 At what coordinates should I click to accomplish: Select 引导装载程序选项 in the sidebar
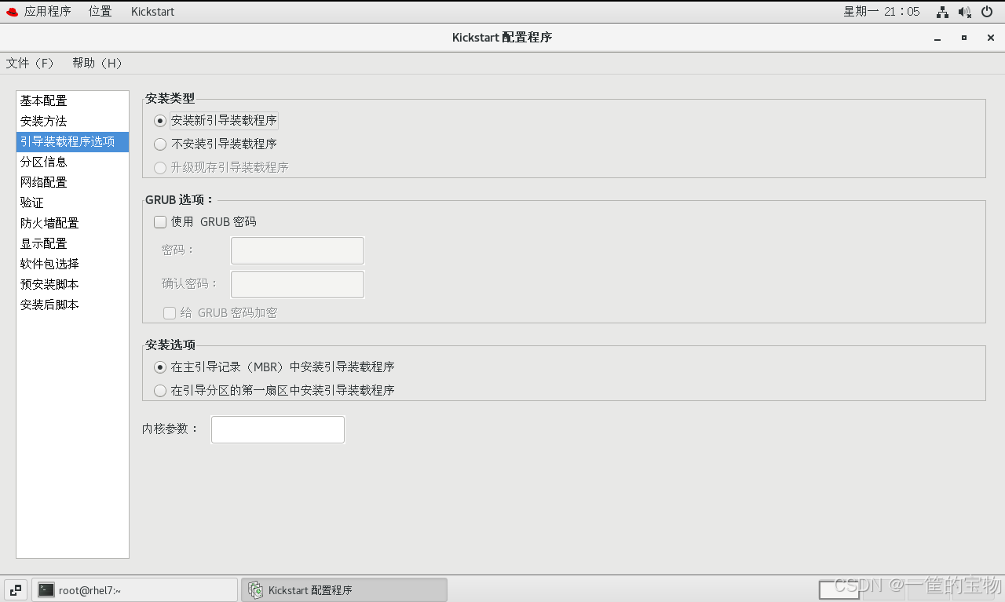pyautogui.click(x=72, y=141)
